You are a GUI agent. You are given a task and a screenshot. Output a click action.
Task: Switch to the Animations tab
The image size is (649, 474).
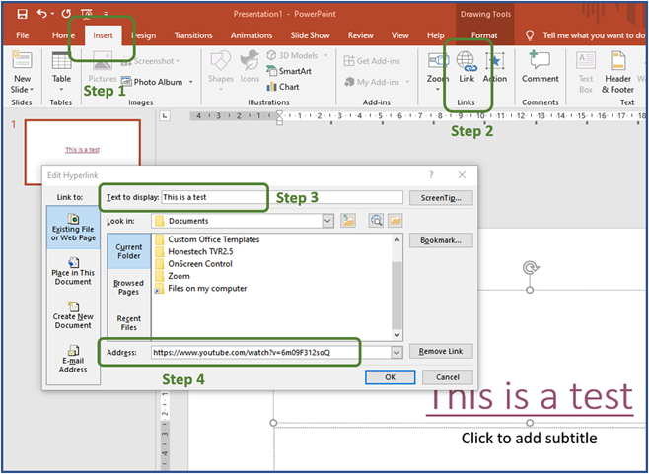coord(252,35)
